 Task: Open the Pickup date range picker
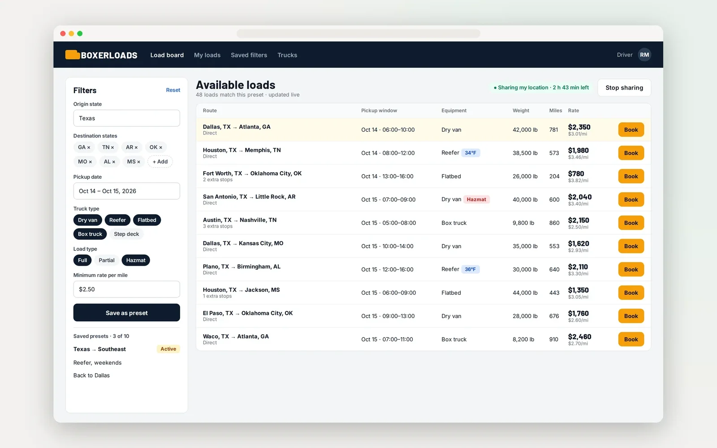tap(127, 191)
